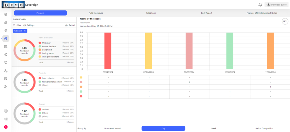Open the history clock sidebar icon
Viewport: 290px width, 132px height.
6,63
